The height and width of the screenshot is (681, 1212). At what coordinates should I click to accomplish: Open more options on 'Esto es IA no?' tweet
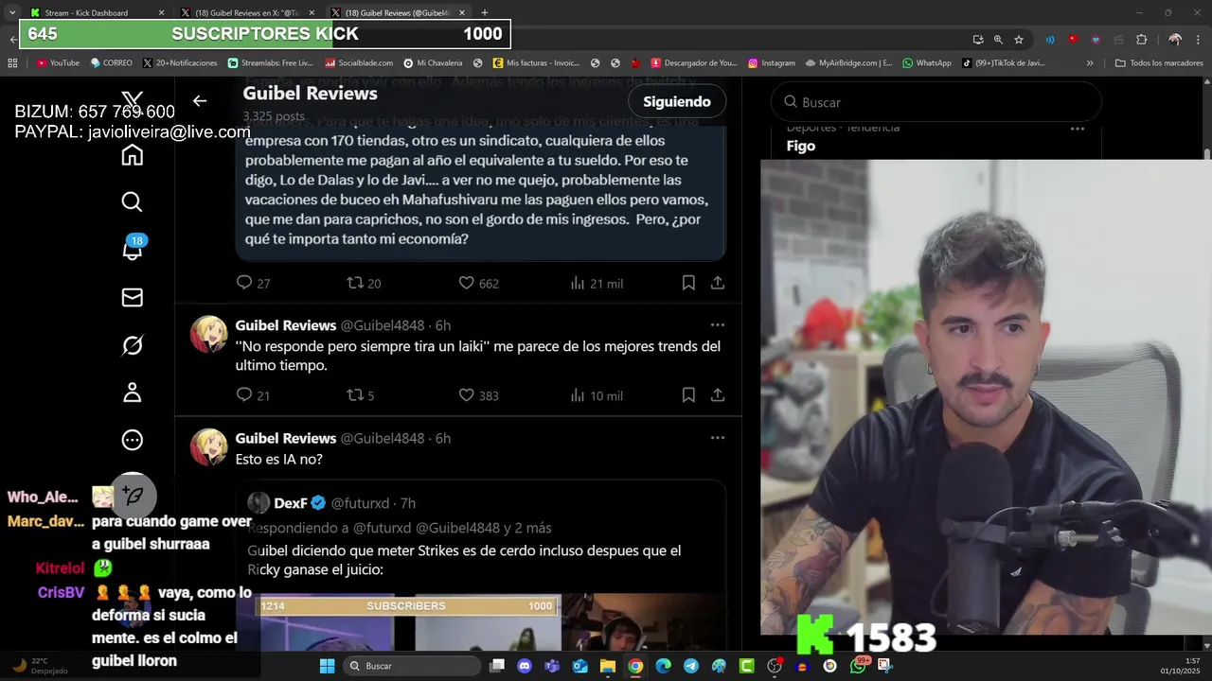click(718, 438)
